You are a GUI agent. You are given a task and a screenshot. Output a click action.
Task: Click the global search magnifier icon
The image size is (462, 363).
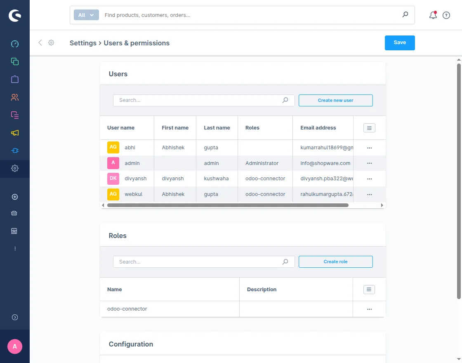point(405,14)
